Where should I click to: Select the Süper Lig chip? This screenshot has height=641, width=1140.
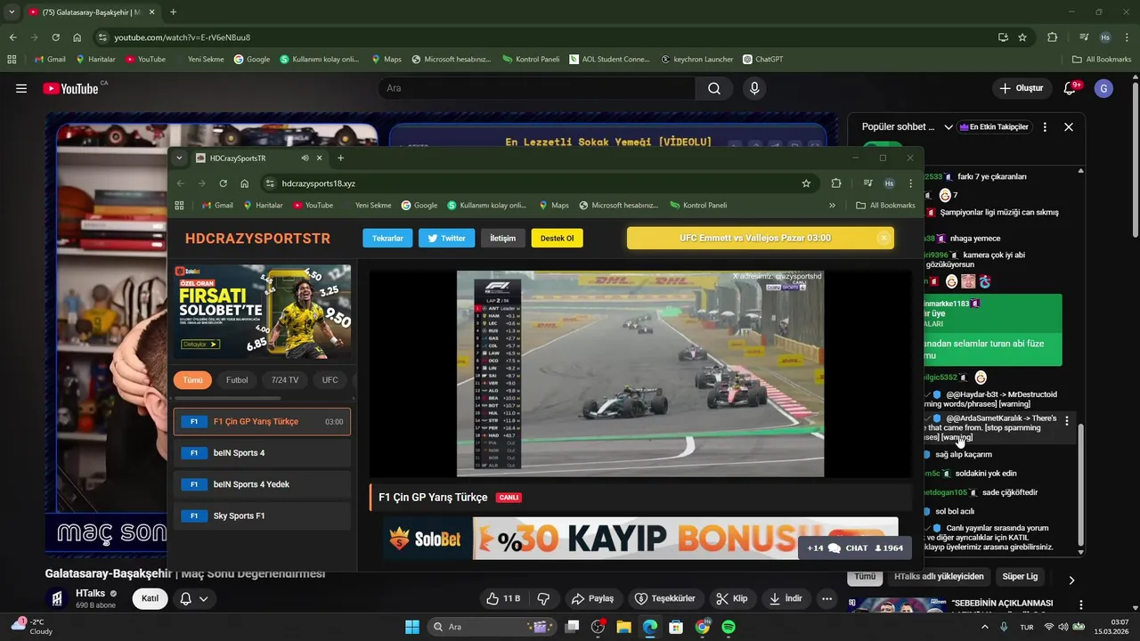(x=1020, y=576)
